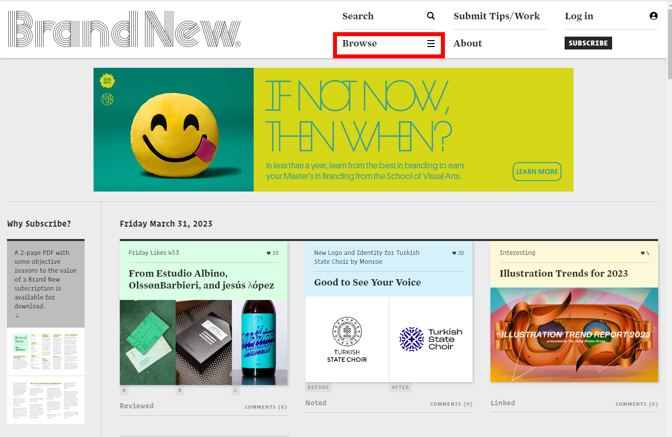Click the IF NOT NOW, THEN WHEN? headline
The height and width of the screenshot is (437, 672).
[x=359, y=116]
